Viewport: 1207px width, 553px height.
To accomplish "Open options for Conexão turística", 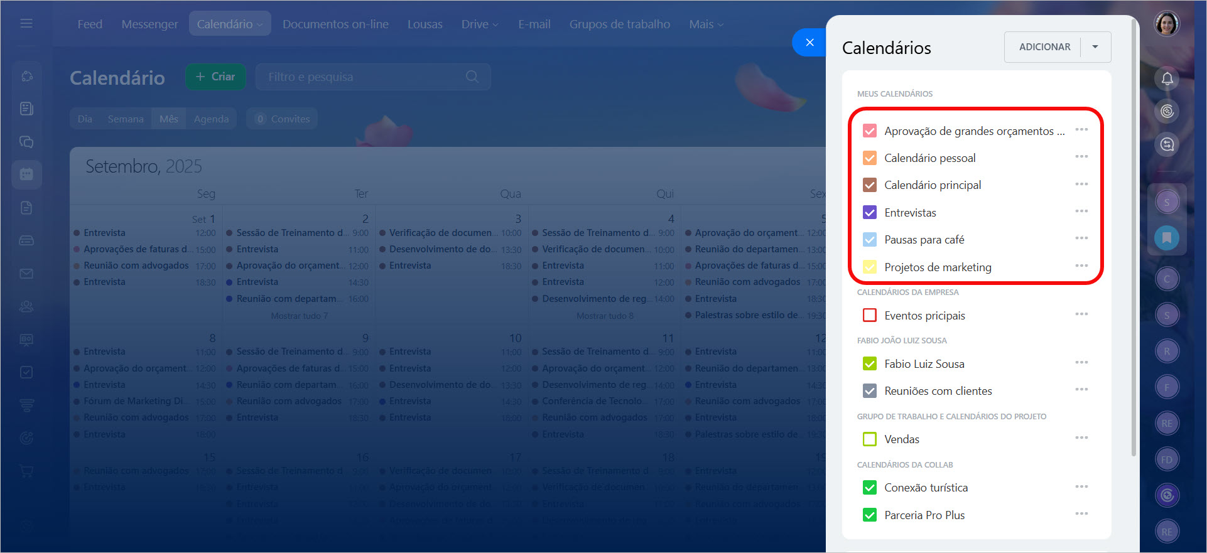I will (1081, 487).
